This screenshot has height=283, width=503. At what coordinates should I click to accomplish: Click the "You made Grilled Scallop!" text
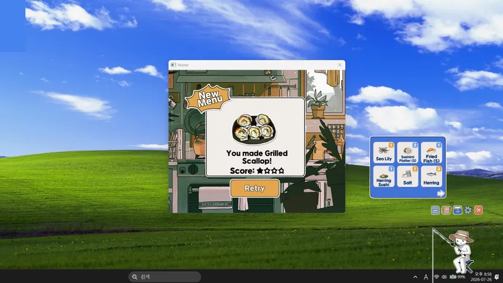point(257,157)
